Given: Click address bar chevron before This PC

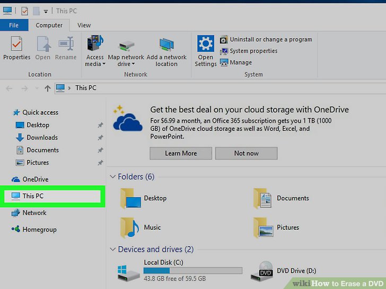Looking at the screenshot, I should 69,88.
